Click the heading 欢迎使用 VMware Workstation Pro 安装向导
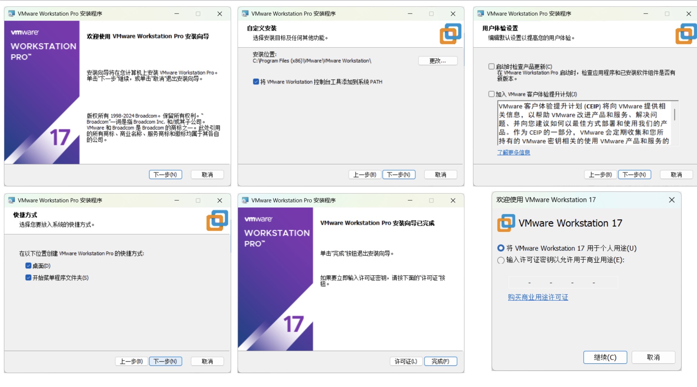 148,36
